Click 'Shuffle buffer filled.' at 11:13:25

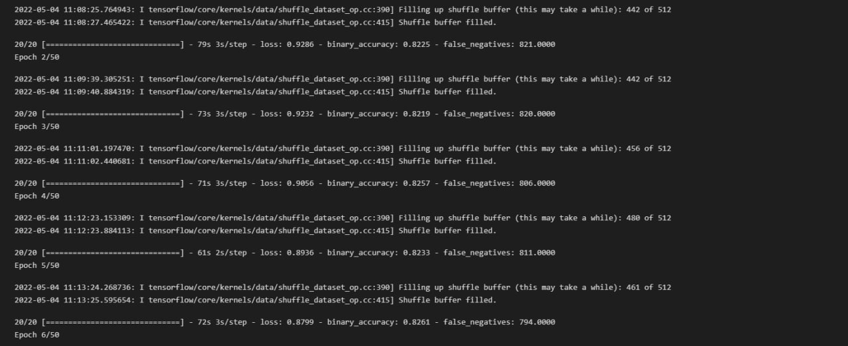click(447, 300)
